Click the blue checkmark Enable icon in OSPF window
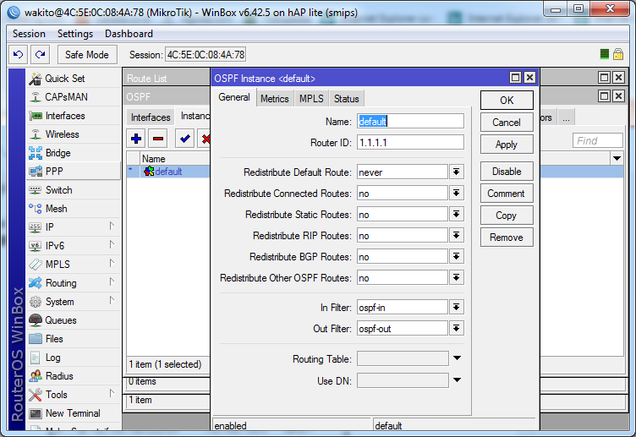 pos(185,139)
